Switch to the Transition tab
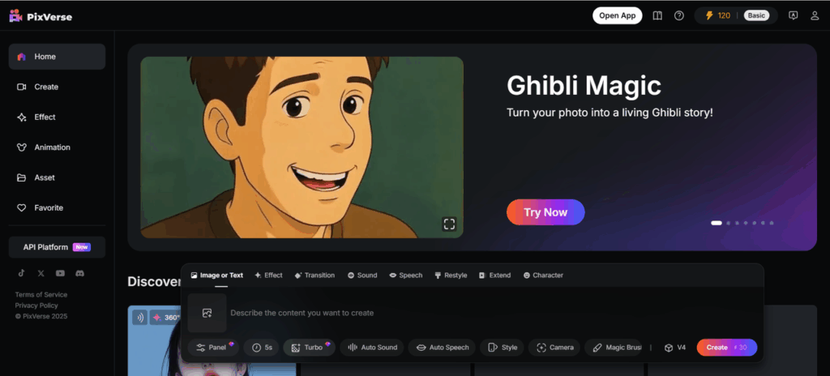830x376 pixels. [x=314, y=276]
